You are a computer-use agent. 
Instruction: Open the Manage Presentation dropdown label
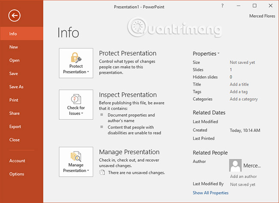click(x=76, y=168)
